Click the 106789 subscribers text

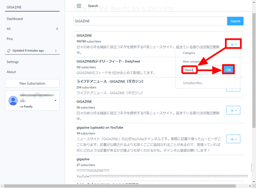click(89, 41)
